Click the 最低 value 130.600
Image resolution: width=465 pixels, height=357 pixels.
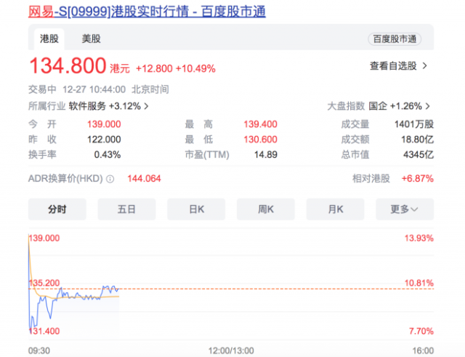tap(260, 140)
